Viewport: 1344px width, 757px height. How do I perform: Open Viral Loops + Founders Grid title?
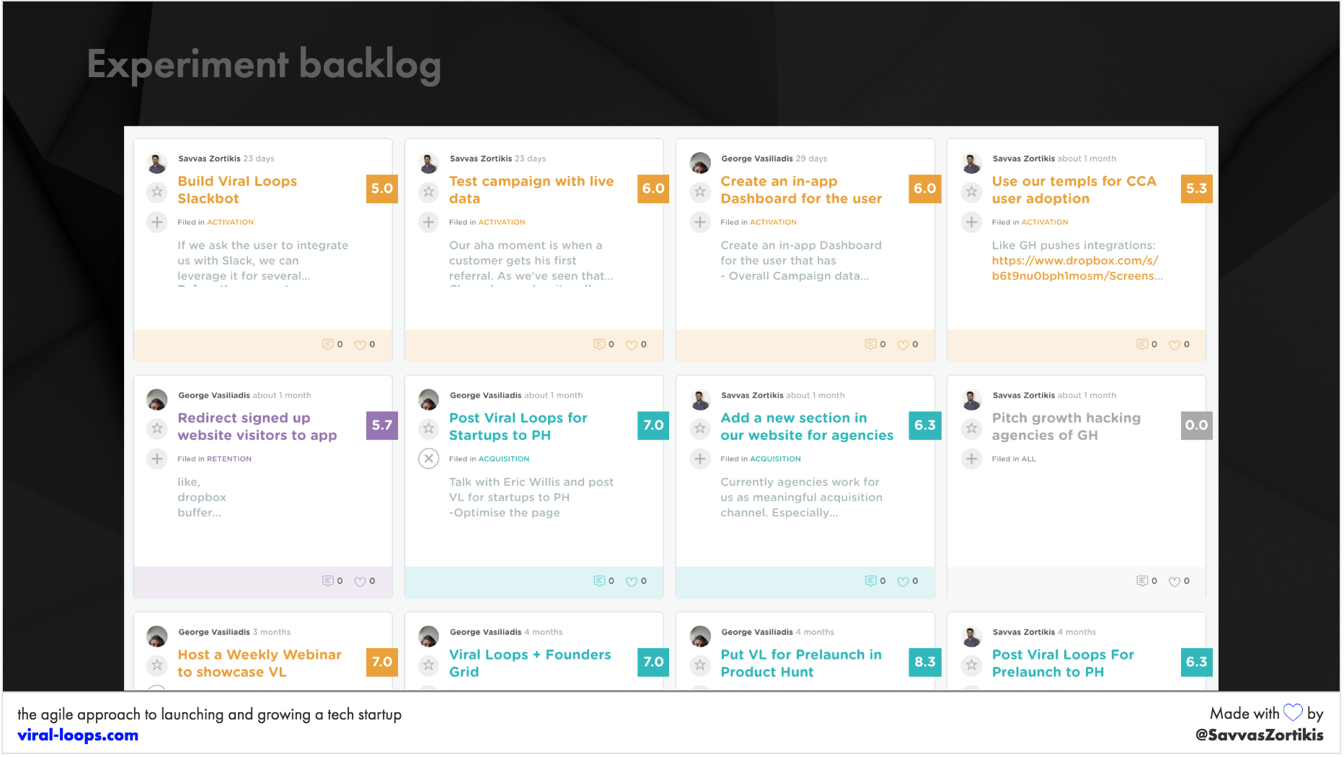click(x=530, y=663)
